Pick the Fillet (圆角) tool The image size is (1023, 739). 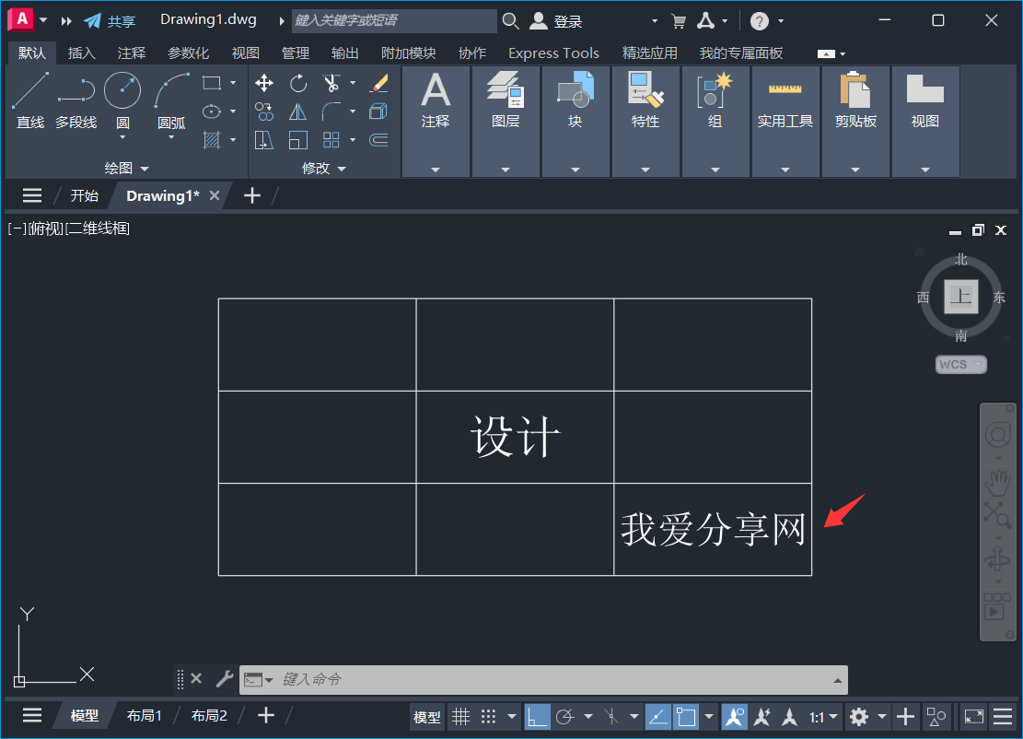330,111
